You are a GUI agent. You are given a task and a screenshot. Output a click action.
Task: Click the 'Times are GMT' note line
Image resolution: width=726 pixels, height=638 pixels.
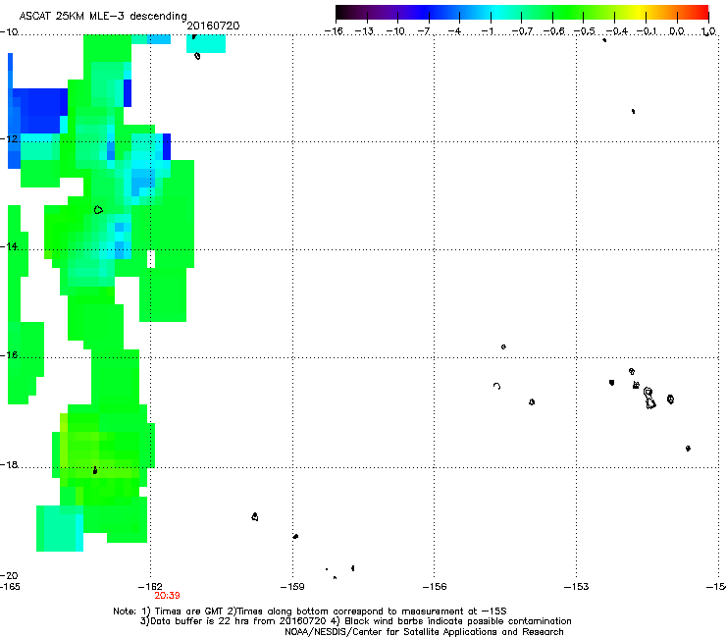point(310,611)
